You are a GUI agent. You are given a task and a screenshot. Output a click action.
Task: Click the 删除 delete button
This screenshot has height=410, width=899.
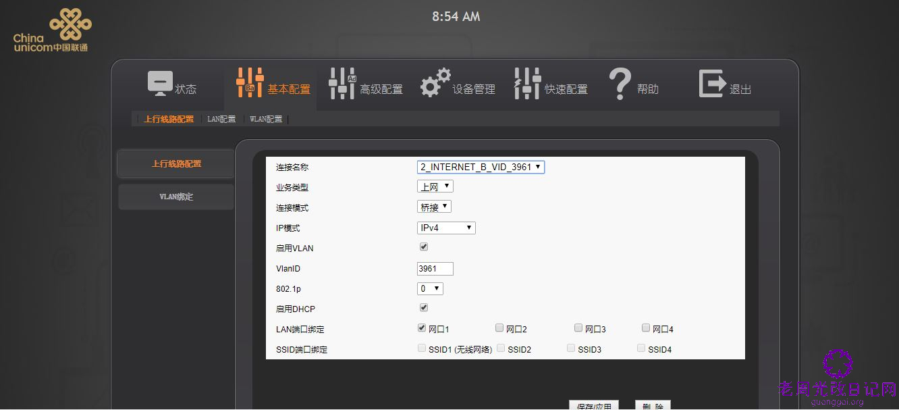pos(653,406)
